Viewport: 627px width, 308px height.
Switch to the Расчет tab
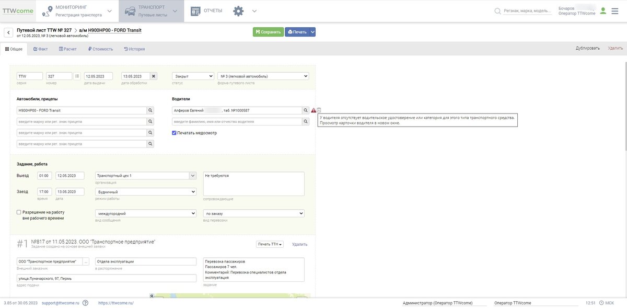pyautogui.click(x=68, y=49)
